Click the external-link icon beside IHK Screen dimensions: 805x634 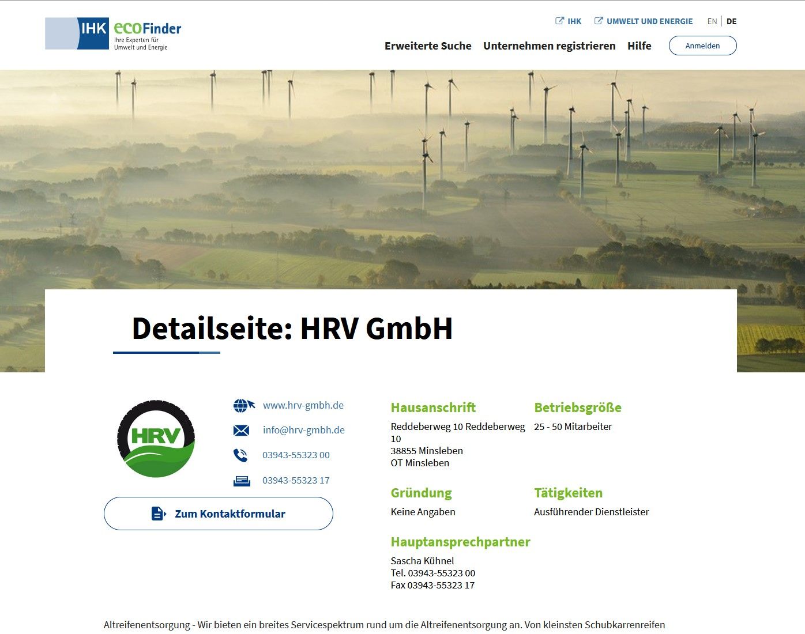pos(559,21)
